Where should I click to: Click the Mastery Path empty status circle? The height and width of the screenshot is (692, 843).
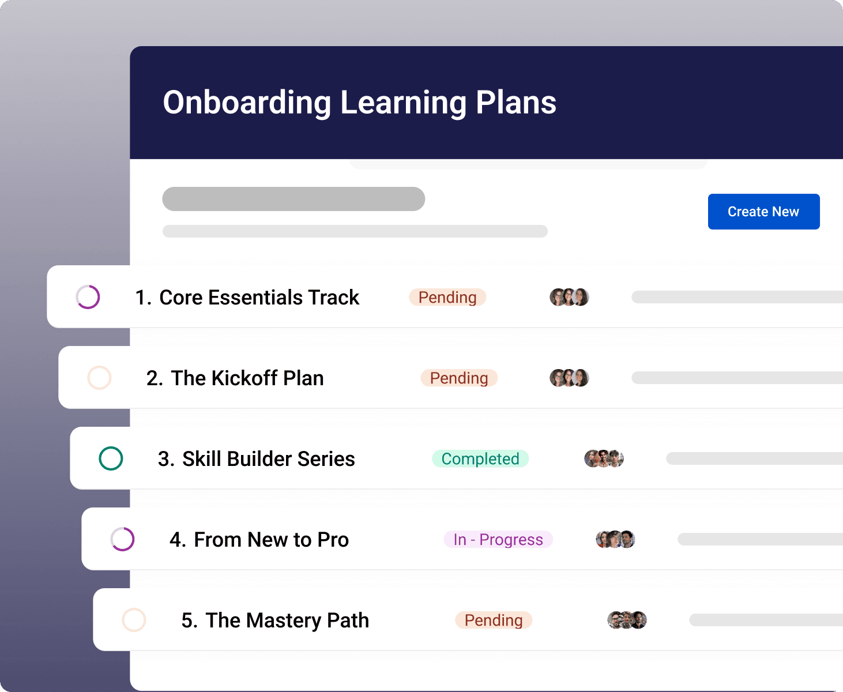tap(134, 620)
